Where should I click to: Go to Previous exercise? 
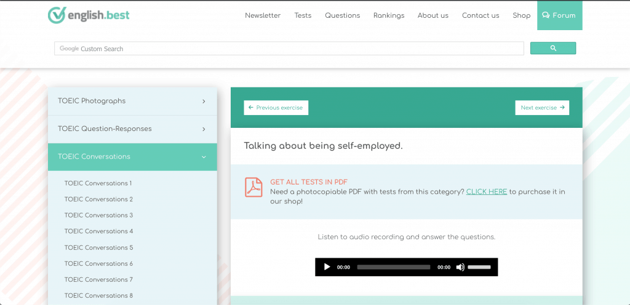click(x=276, y=108)
